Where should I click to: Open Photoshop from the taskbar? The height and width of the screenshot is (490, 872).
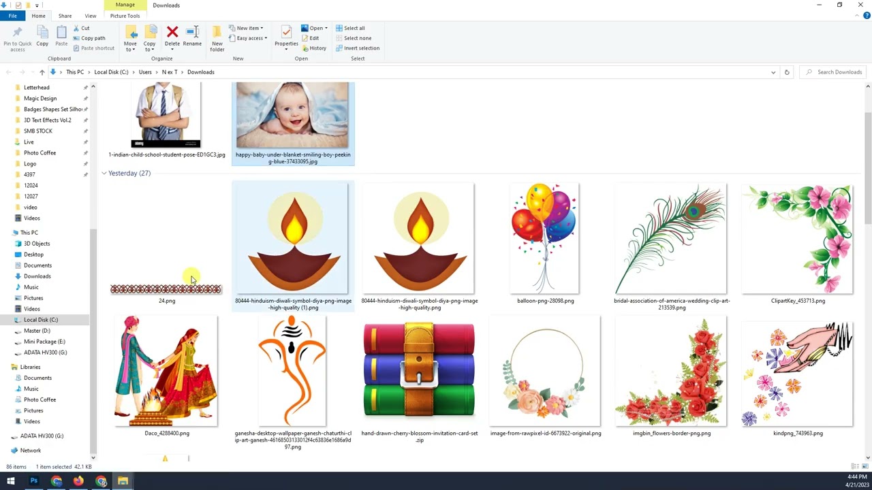pos(33,481)
